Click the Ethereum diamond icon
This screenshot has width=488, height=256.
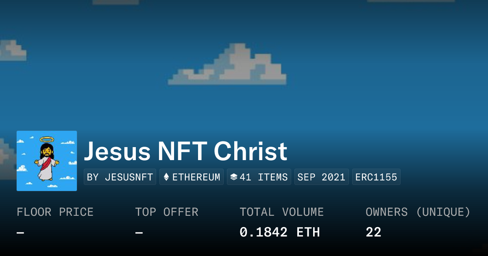pyautogui.click(x=166, y=177)
